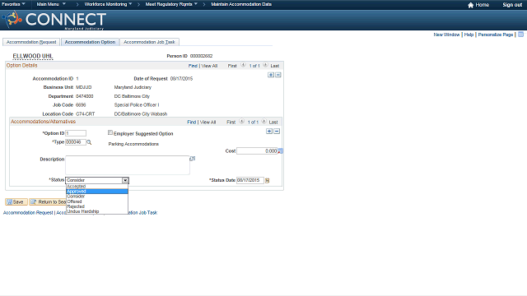Switch to Accommodation Option tab
527x296 pixels.
90,42
